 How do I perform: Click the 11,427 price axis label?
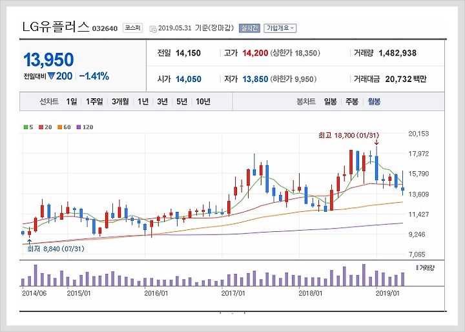point(418,214)
